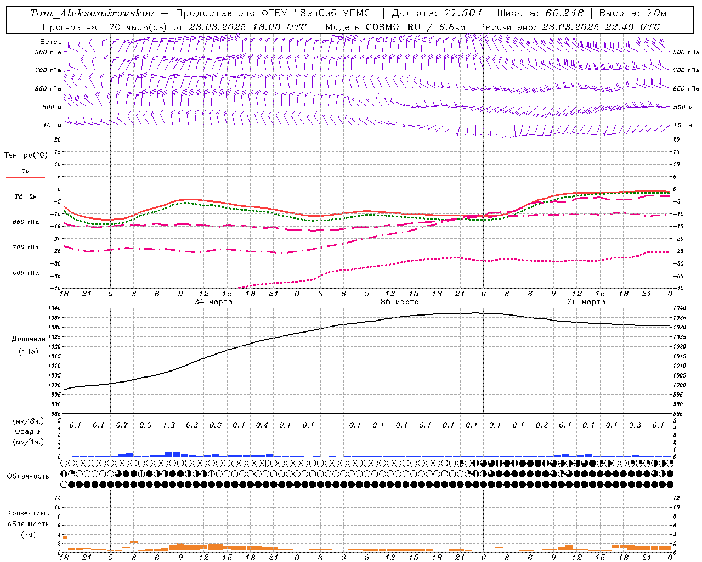Click the 25 марта date label
Image resolution: width=702 pixels, height=562 pixels.
[400, 302]
